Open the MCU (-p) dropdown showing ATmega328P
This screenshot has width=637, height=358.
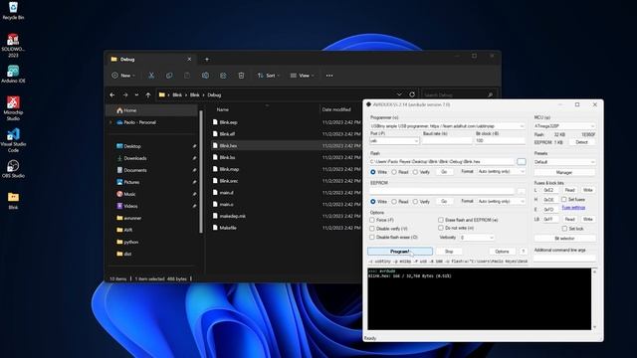(564, 126)
